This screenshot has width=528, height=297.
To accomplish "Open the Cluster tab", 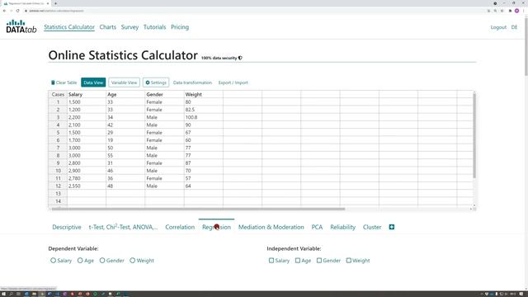I will point(372,228).
